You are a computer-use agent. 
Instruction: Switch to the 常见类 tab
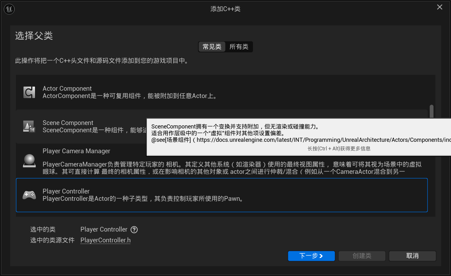tap(212, 47)
